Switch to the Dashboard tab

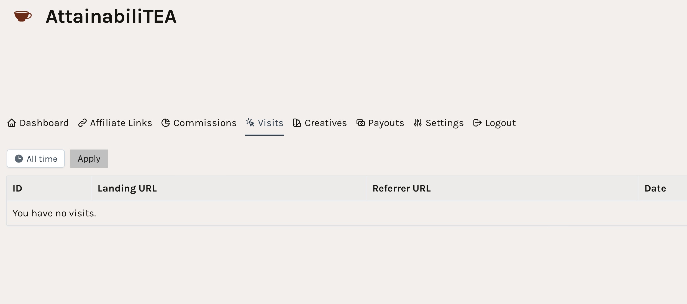tap(44, 123)
